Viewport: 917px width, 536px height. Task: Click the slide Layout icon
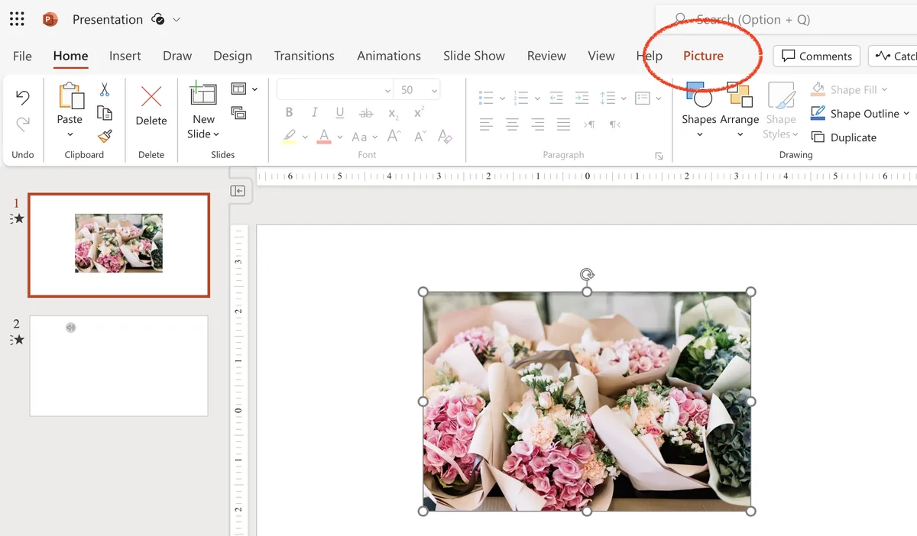[239, 89]
